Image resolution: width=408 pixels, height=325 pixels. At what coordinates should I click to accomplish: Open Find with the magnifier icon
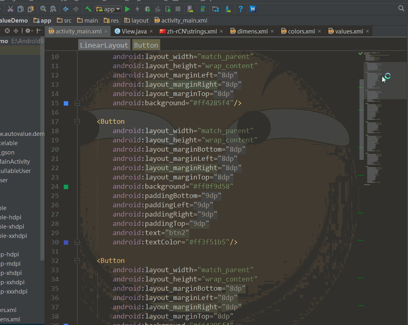click(x=43, y=9)
